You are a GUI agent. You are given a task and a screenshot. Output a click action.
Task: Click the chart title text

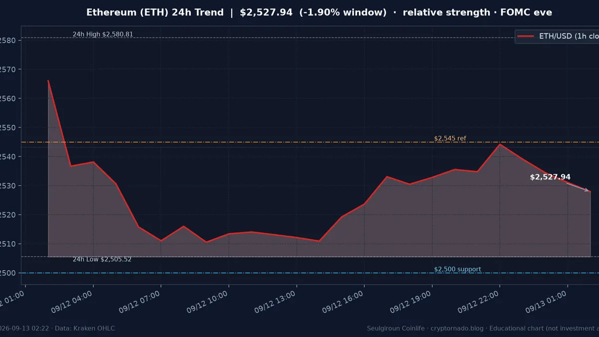pyautogui.click(x=319, y=12)
